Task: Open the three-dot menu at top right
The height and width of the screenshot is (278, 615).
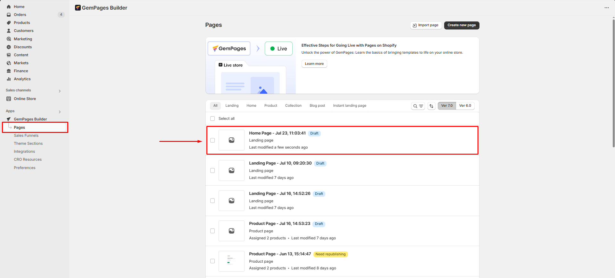Action: point(606,8)
